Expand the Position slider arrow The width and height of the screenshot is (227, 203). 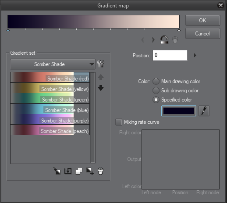coord(195,55)
